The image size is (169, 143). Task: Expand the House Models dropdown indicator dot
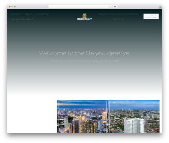pos(51,14)
